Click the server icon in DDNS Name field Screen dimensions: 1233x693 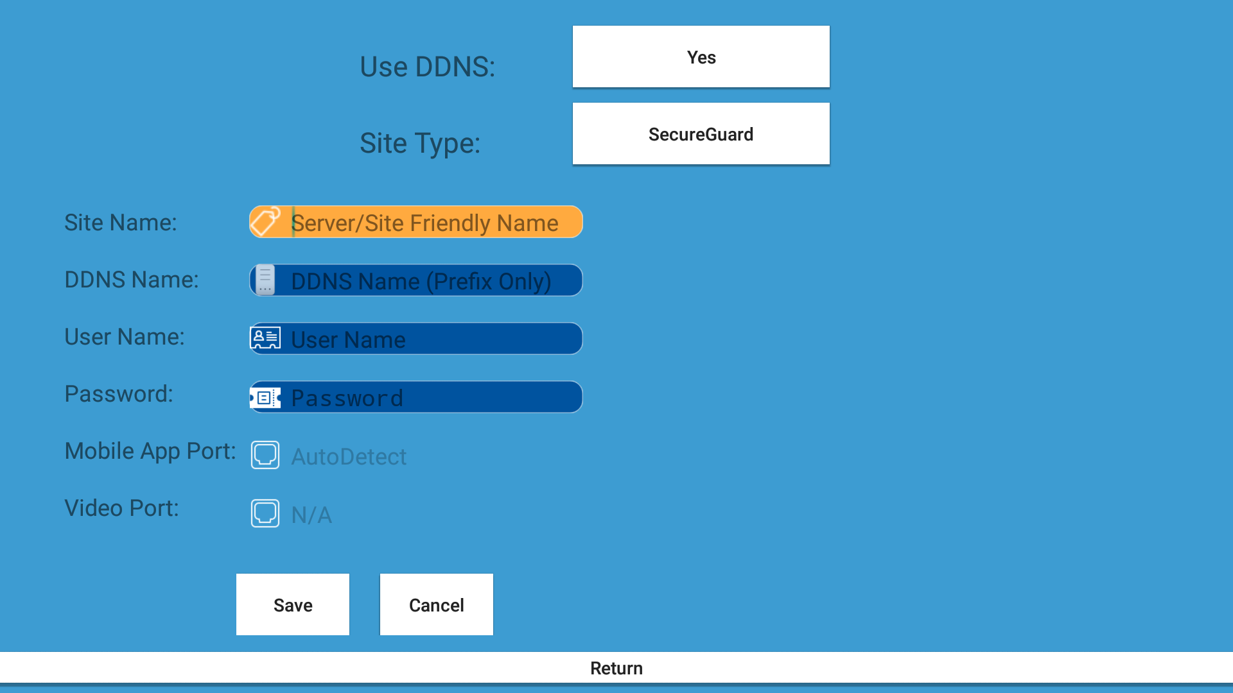click(265, 280)
